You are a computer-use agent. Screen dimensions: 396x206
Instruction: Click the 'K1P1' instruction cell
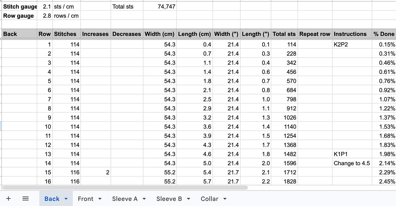352,154
